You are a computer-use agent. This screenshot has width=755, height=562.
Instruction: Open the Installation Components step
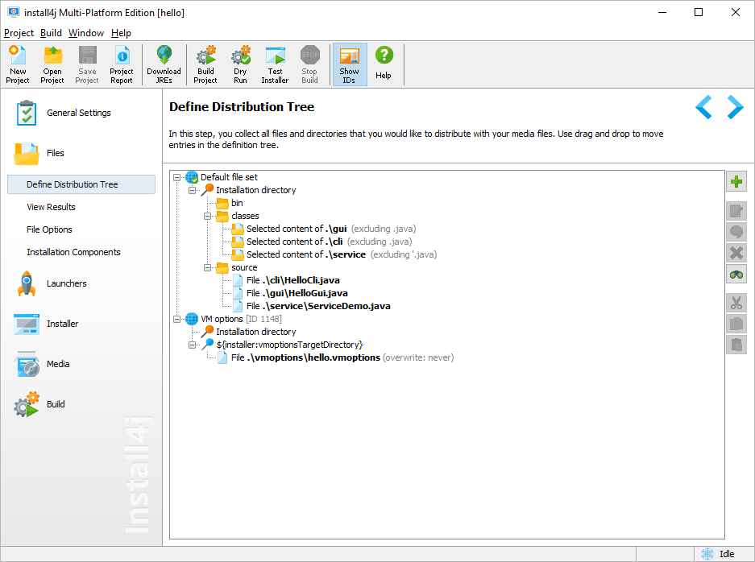(73, 252)
